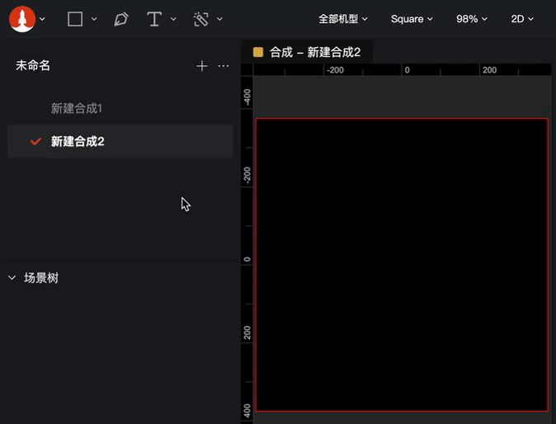This screenshot has height=424, width=556.
Task: Select the Text tool
Action: pyautogui.click(x=154, y=19)
